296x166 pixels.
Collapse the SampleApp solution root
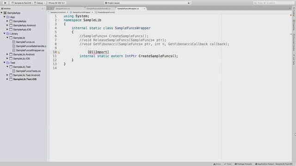click(x=1, y=13)
